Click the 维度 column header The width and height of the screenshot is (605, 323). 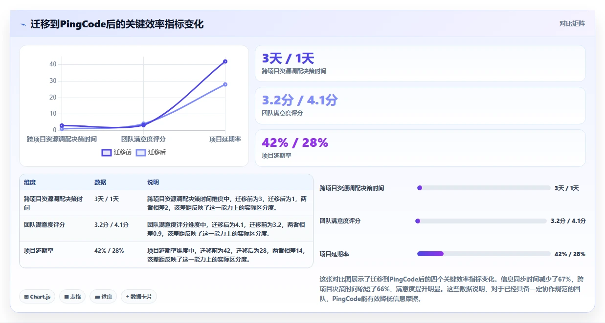pos(30,182)
